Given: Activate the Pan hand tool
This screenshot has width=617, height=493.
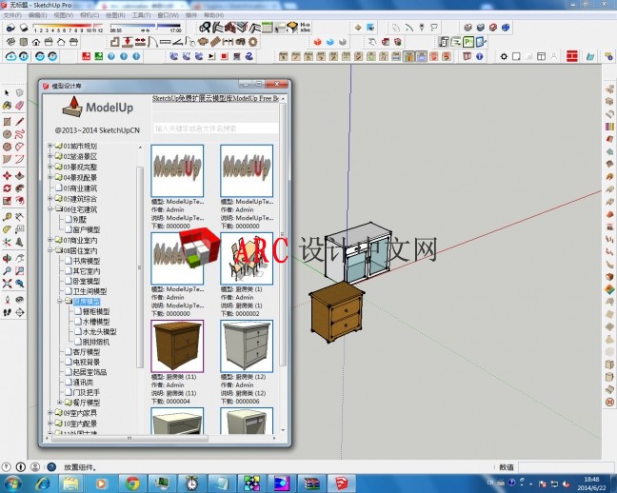Looking at the screenshot, I should pyautogui.click(x=19, y=259).
